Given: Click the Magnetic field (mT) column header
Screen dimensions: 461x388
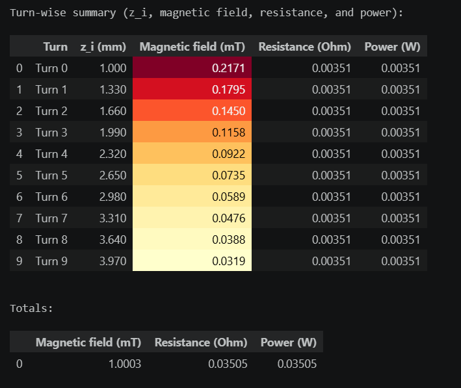Looking at the screenshot, I should 192,46.
